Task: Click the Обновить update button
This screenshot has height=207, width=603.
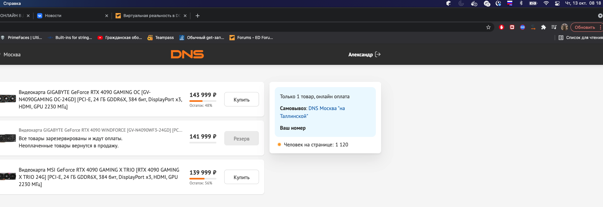Action: pos(585,27)
